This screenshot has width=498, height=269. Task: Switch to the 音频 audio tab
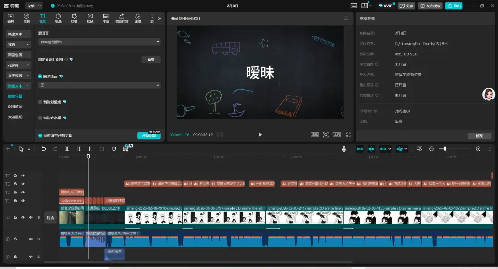click(27, 18)
